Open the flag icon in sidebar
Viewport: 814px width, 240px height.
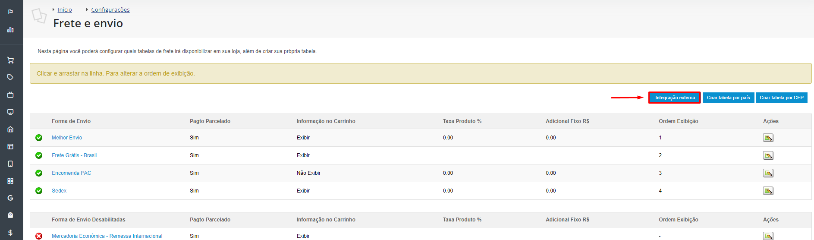click(10, 12)
